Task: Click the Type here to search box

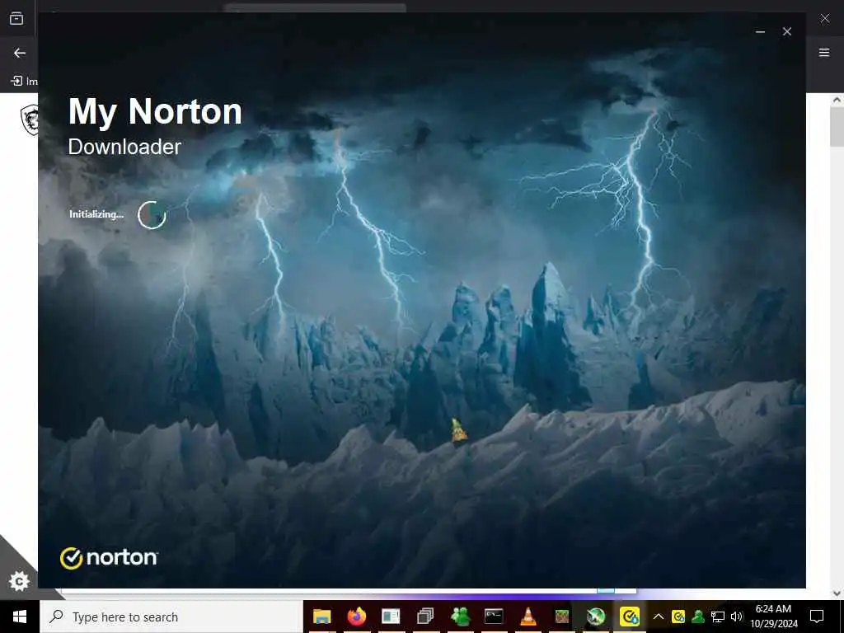Action: point(171,617)
